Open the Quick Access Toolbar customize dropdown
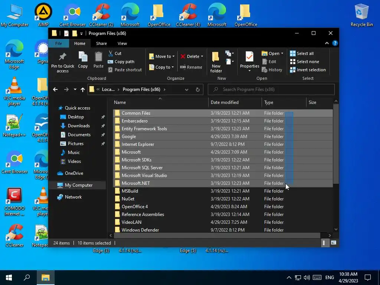The image size is (380, 285). [x=81, y=33]
